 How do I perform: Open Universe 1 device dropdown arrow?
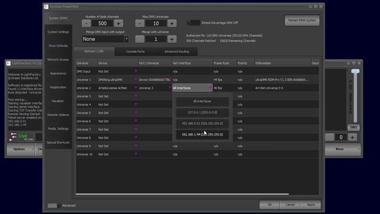point(136,80)
